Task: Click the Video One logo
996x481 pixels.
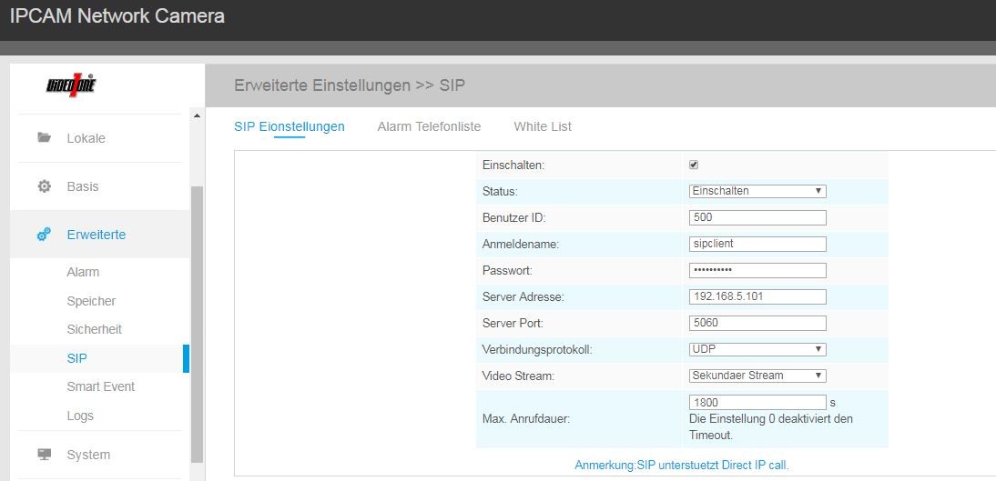Action: (x=71, y=86)
